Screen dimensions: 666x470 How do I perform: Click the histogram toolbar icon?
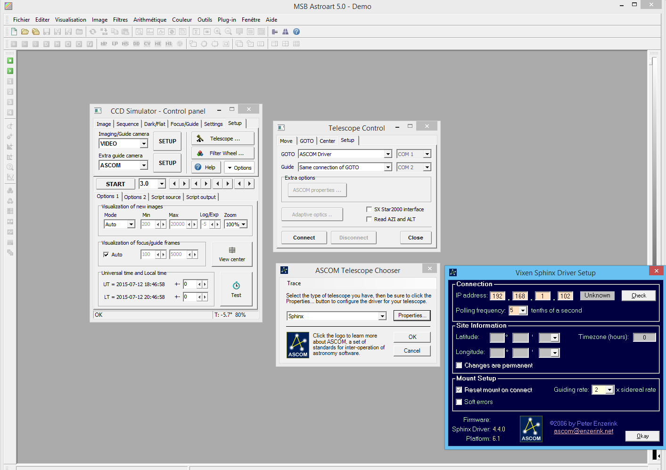pyautogui.click(x=150, y=32)
